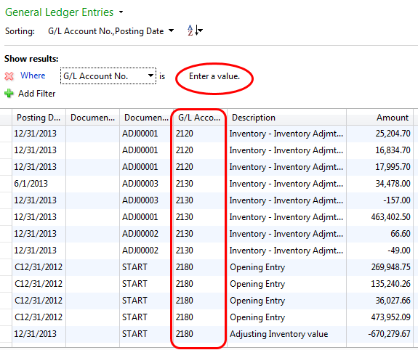Viewport: 418px width, 350px height.
Task: Click the ADJ00002 cell with amount 66.60
Action: [x=140, y=234]
